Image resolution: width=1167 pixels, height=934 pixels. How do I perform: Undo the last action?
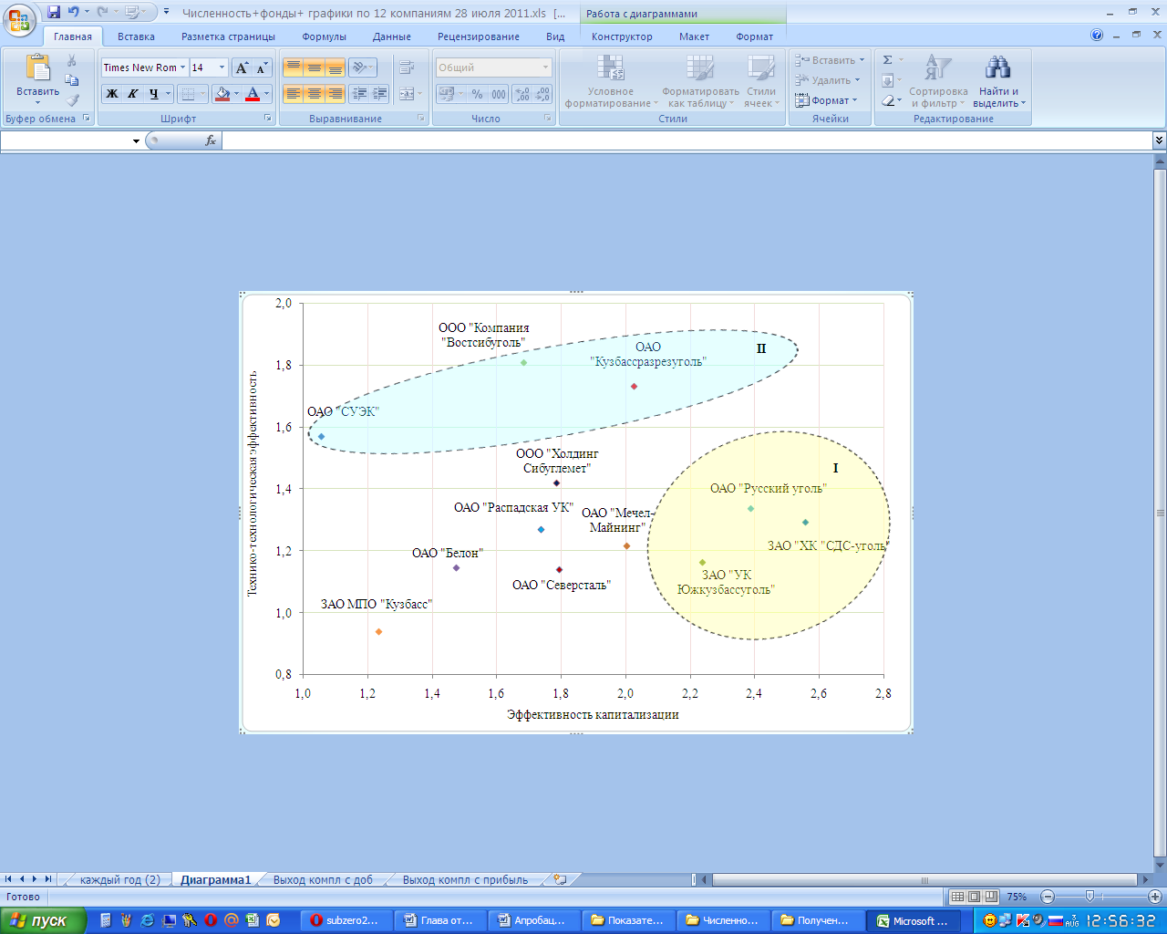point(74,12)
